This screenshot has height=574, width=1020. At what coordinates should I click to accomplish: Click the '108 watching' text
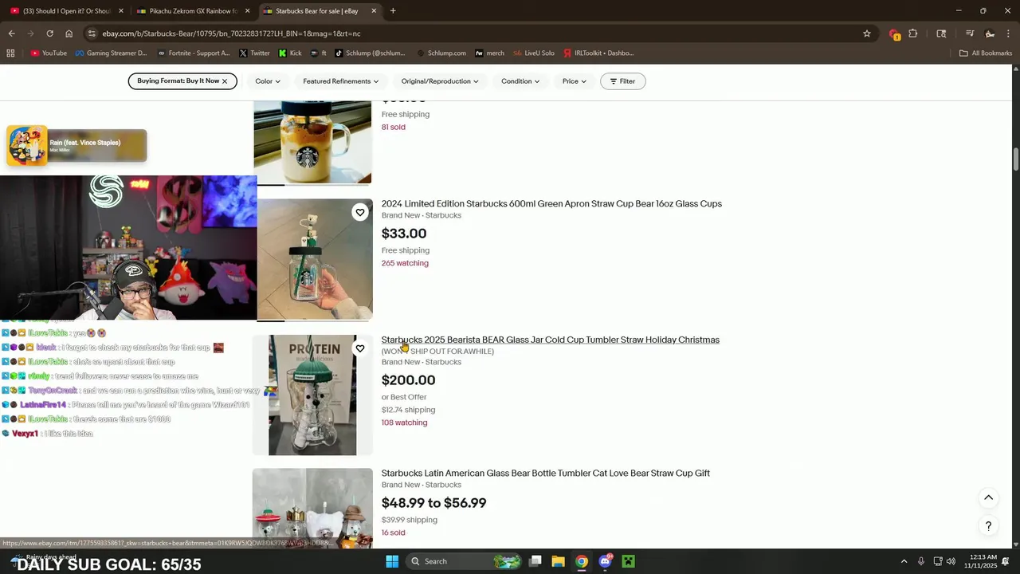pyautogui.click(x=405, y=423)
